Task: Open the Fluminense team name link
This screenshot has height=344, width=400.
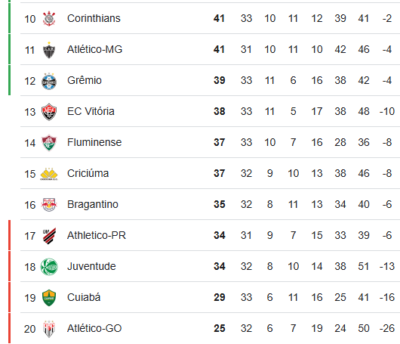Action: (x=94, y=142)
